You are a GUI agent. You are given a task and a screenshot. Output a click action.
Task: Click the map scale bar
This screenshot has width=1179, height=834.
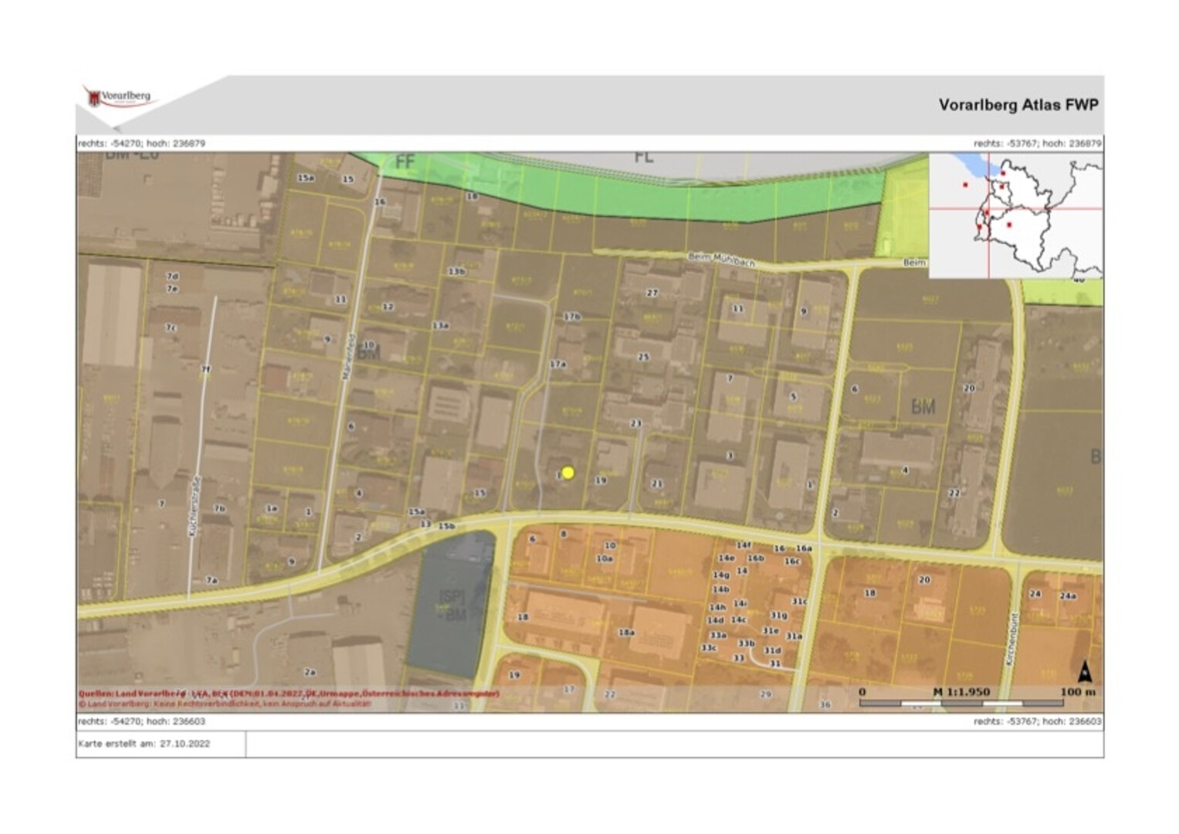[977, 703]
